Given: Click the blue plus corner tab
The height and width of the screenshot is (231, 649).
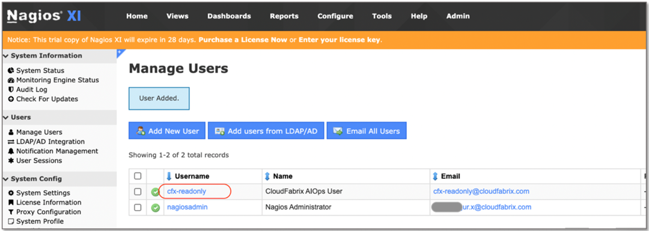Looking at the screenshot, I should [120, 53].
